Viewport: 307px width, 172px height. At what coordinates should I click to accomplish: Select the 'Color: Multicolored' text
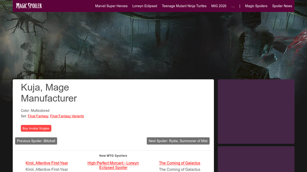[x=35, y=110]
